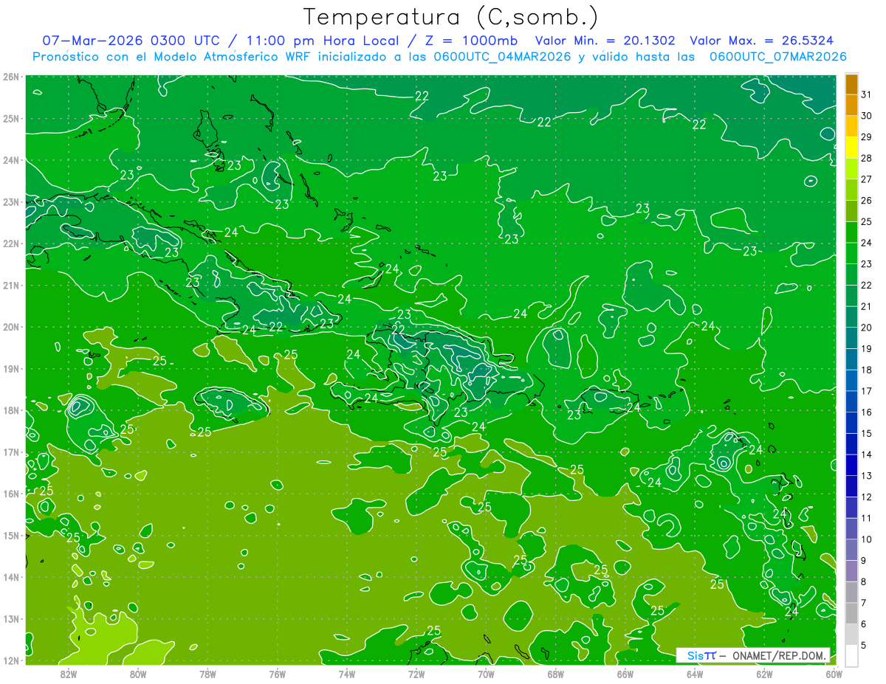Click the 82W longitude label
Image resolution: width=886 pixels, height=684 pixels.
click(x=69, y=674)
